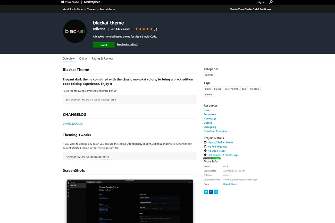This screenshot has height=223, width=335.
Task: Open the CHANGELOG.MD link
Action: click(x=73, y=124)
